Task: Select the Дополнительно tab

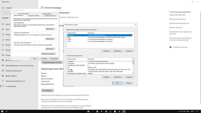Action: (x=19, y=15)
